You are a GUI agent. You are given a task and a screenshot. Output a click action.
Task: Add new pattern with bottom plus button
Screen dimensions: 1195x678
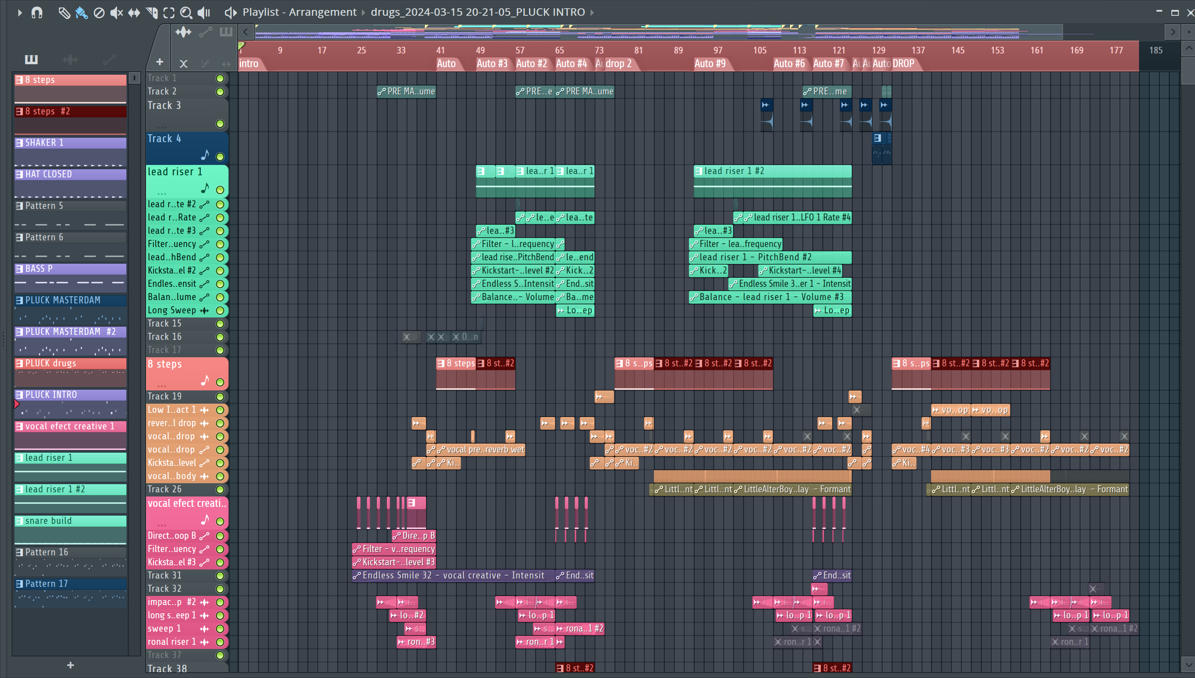pyautogui.click(x=71, y=665)
